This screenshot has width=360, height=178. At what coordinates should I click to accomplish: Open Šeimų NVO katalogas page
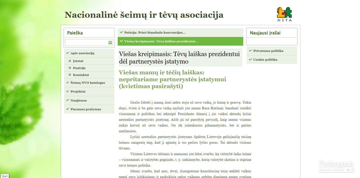click(89, 83)
